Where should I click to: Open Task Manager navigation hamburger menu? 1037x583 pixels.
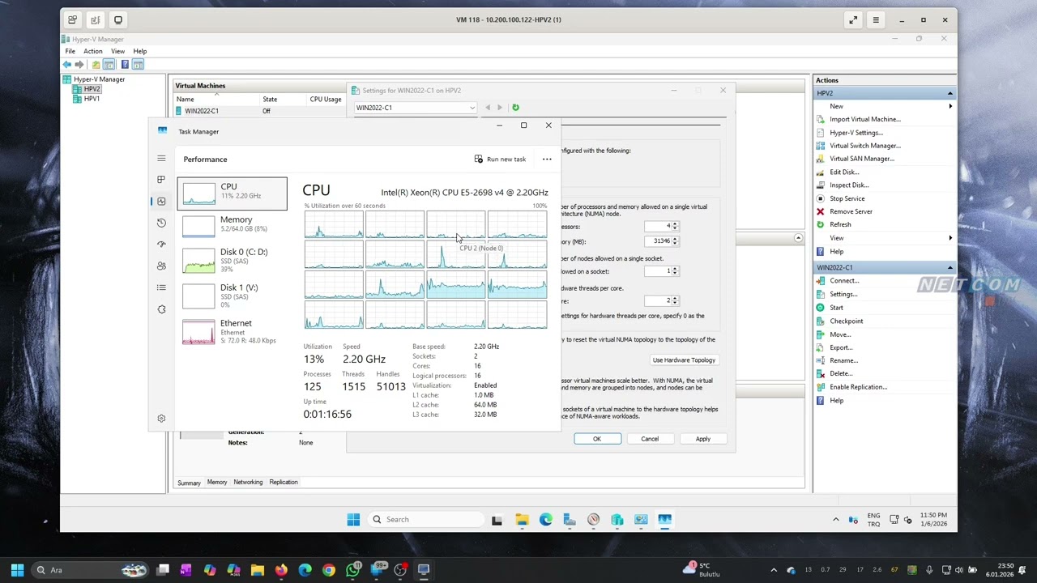(161, 159)
